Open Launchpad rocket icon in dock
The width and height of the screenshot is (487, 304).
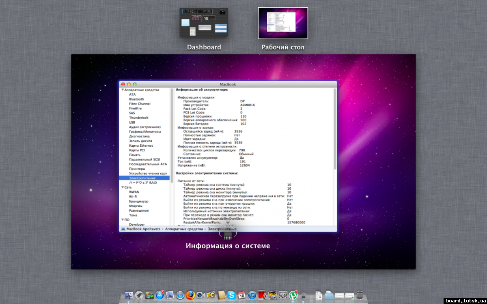click(x=139, y=295)
